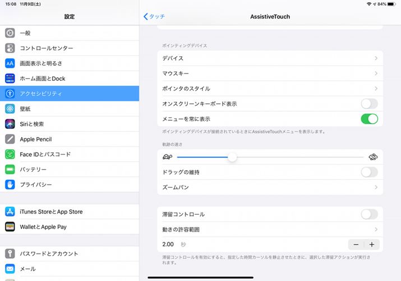The image size is (401, 281).
Task: Tap the 一般 gear icon
Action: [x=10, y=33]
